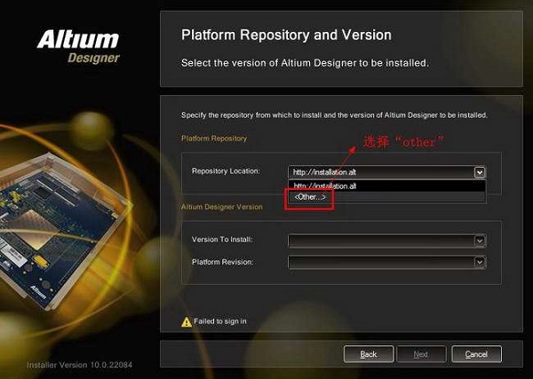533x379 pixels.
Task: Click the Altium Designer logo
Action: pos(78,46)
